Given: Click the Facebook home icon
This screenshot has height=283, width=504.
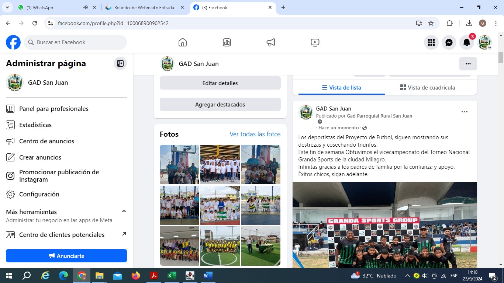Looking at the screenshot, I should click(183, 42).
